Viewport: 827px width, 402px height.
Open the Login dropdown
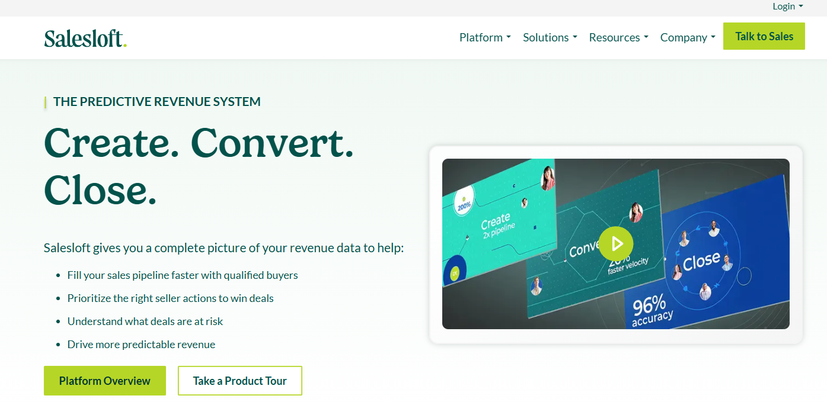pos(788,7)
